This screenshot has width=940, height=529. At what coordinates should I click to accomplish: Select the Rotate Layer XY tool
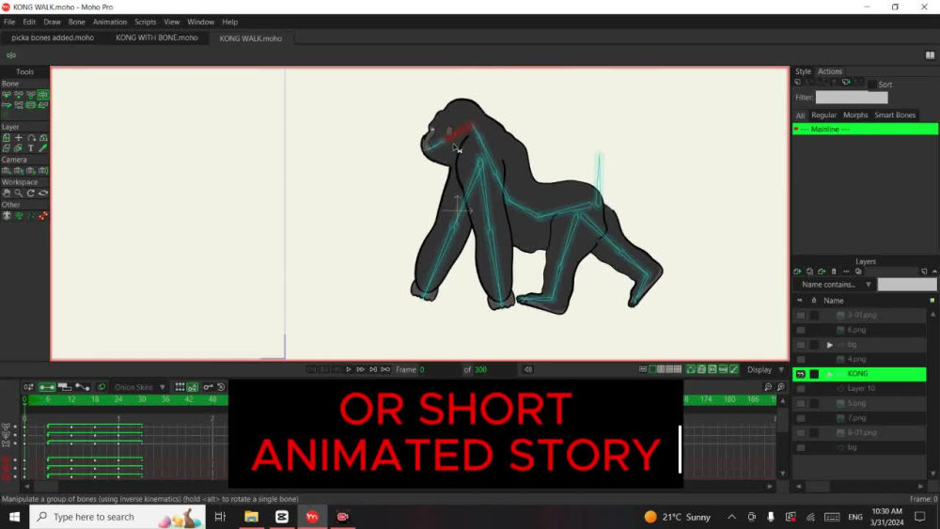point(43,138)
